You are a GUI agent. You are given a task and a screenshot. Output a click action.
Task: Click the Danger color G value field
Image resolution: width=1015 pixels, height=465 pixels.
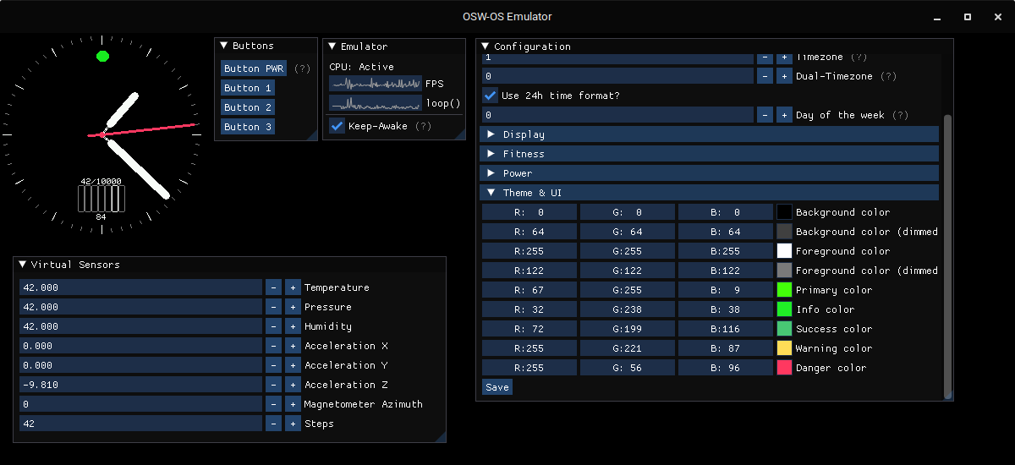(628, 368)
